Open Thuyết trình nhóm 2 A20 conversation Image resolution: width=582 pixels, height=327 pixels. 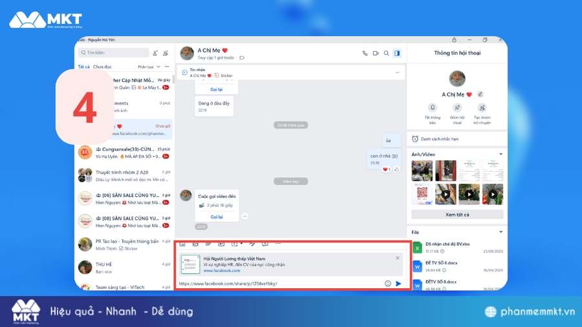(x=124, y=176)
